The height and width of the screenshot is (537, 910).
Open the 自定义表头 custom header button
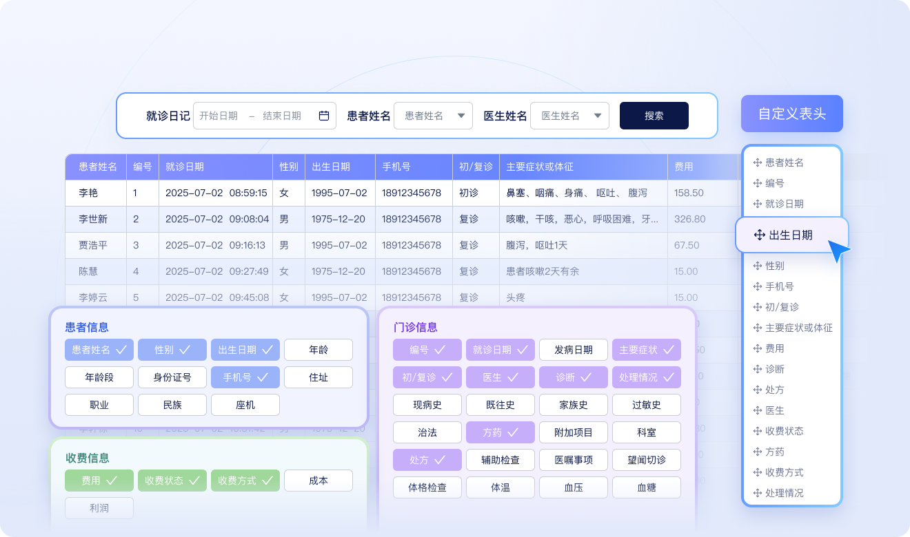tap(791, 114)
